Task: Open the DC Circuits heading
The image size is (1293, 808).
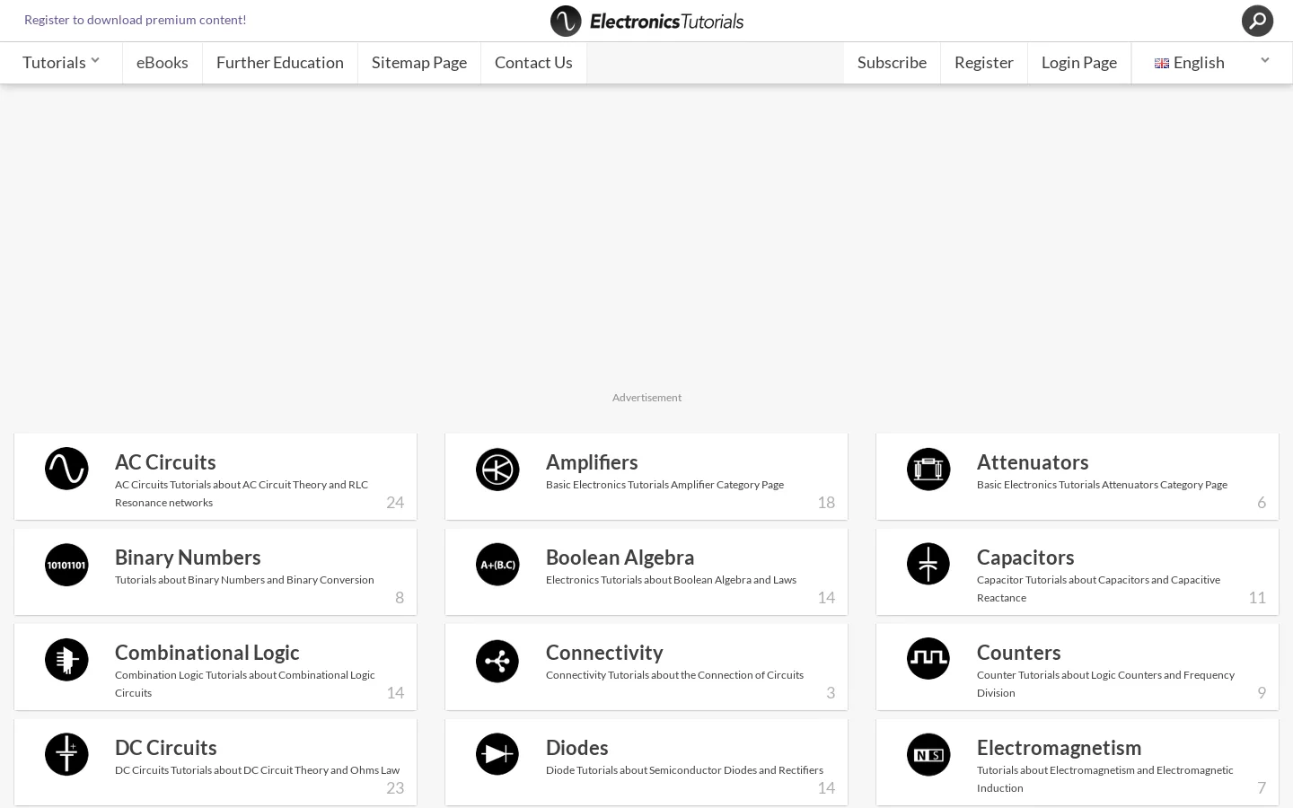Action: (x=166, y=748)
